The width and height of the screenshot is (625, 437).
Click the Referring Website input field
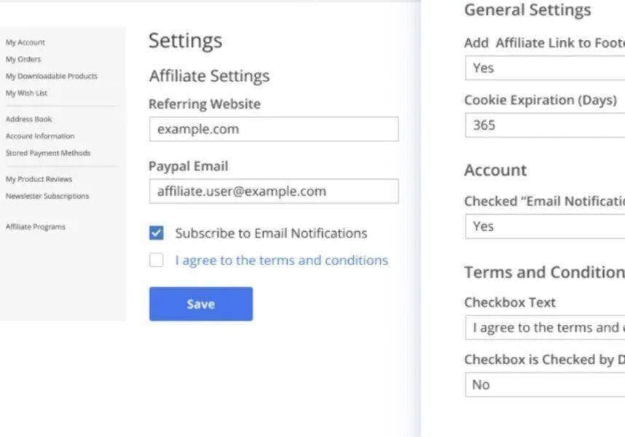point(273,129)
